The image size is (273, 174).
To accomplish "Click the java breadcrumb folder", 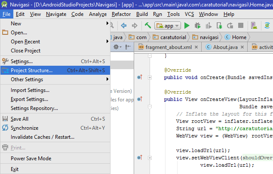I will pyautogui.click(x=118, y=37).
